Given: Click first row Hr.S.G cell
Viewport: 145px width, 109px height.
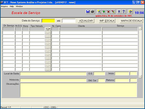Looking at the screenshot, I should [18, 29].
